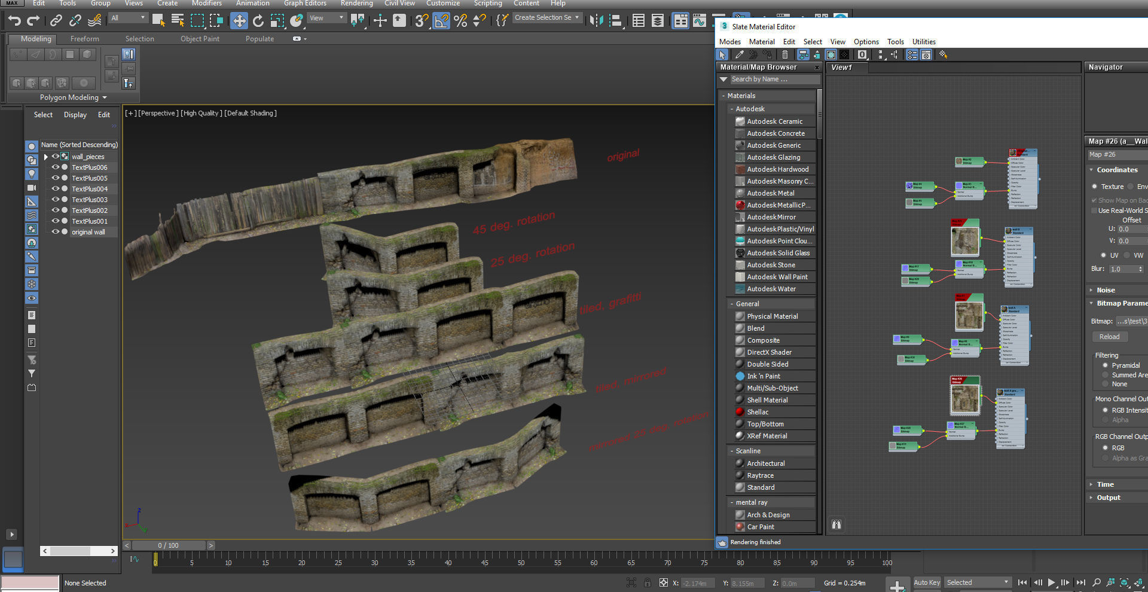Image resolution: width=1148 pixels, height=592 pixels.
Task: Expand the wall_pieces tree node
Action: [x=46, y=157]
